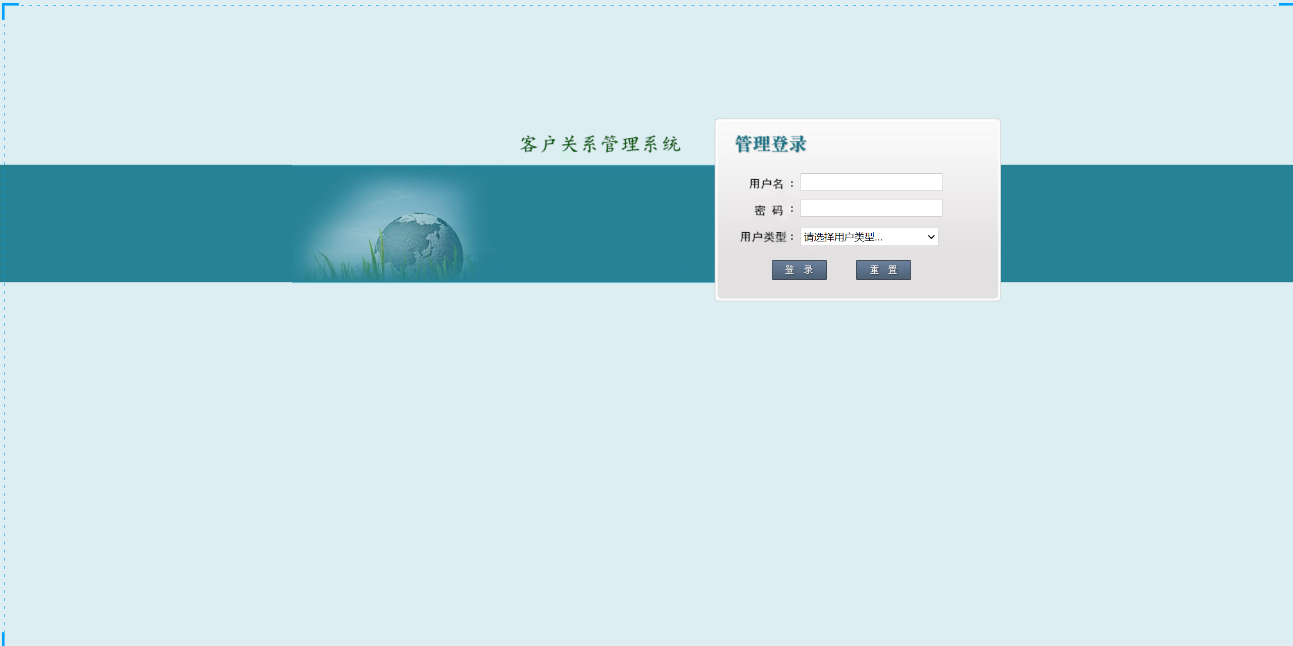Click the colon after 用户名 label
Viewport: 1293px width, 646px height.
tap(791, 183)
